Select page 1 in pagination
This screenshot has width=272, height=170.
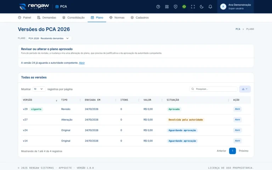232,151
